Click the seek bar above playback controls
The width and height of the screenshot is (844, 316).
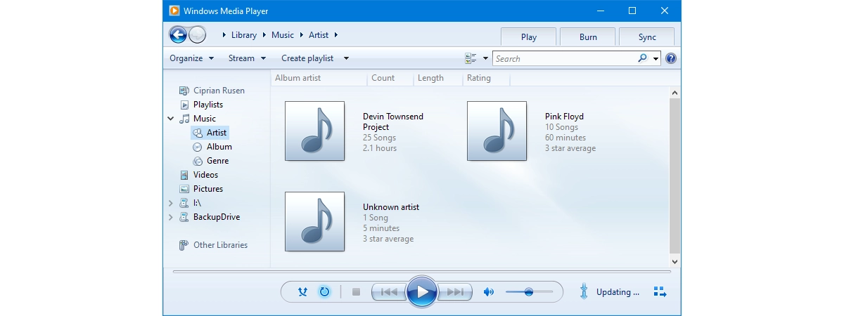point(421,271)
